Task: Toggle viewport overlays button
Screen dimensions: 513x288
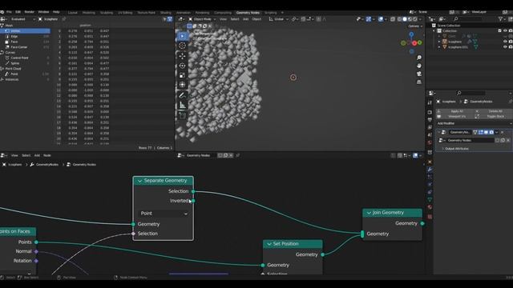Action: [x=381, y=19]
